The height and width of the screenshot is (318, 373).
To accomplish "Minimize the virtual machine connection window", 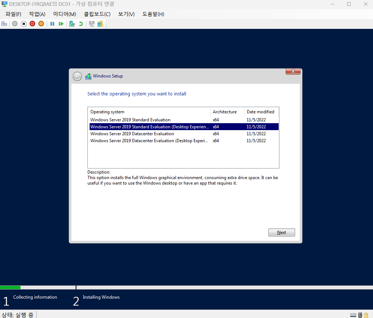I will coord(332,4).
